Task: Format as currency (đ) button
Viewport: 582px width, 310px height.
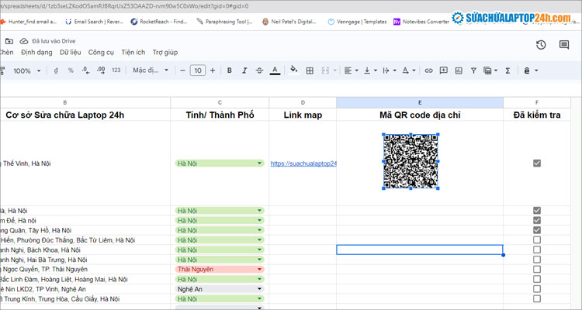Action: [x=56, y=71]
